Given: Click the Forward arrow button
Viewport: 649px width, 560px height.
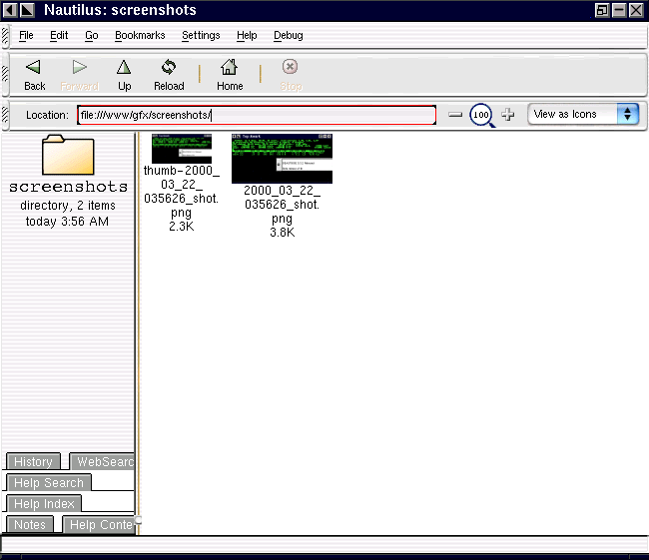Looking at the screenshot, I should coord(79,75).
